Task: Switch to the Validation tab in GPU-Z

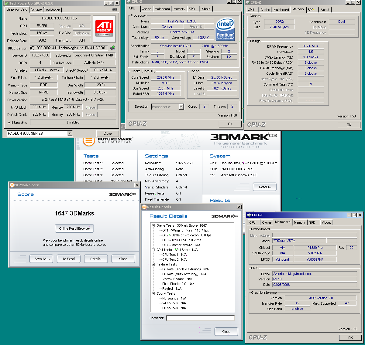Action: (x=53, y=10)
